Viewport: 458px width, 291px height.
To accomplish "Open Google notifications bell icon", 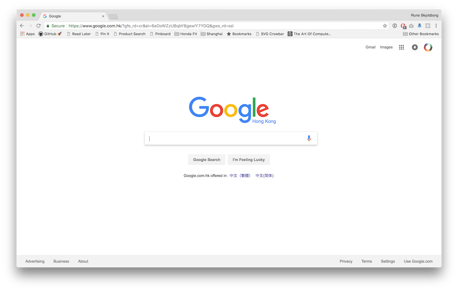I will coord(415,47).
